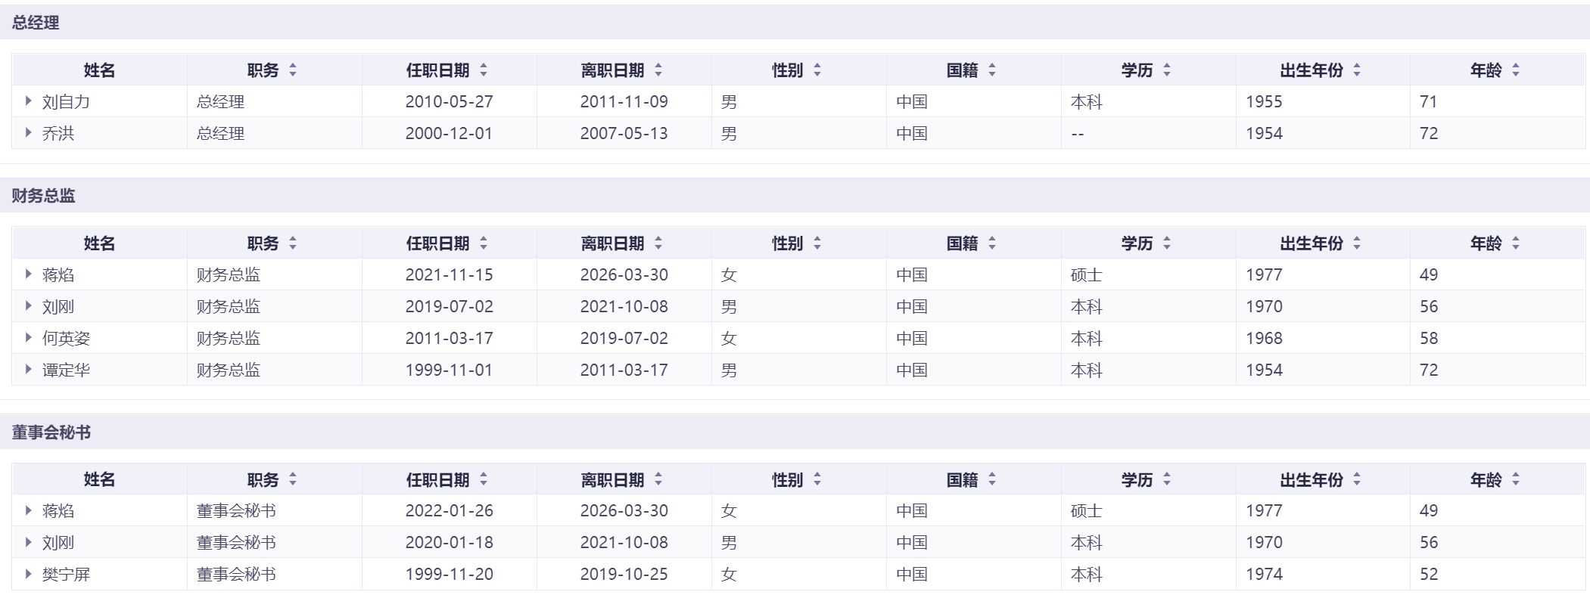Expand the 何英姿 row
1590x595 pixels.
coord(29,337)
